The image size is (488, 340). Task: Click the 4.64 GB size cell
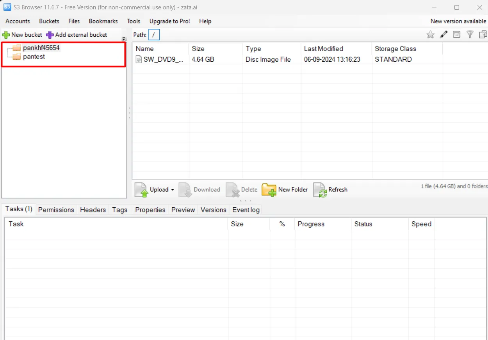(x=203, y=60)
